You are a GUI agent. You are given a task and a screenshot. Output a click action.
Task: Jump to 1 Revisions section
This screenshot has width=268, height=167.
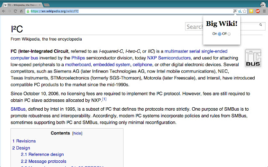pyautogui.click(x=24, y=141)
